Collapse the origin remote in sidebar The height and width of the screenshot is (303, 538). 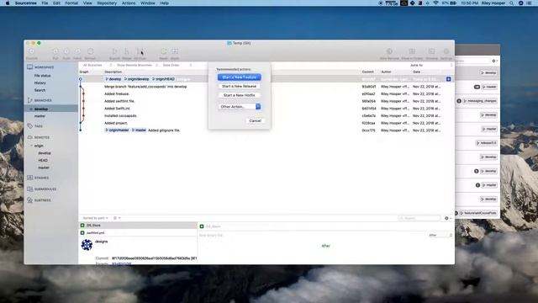(x=32, y=146)
